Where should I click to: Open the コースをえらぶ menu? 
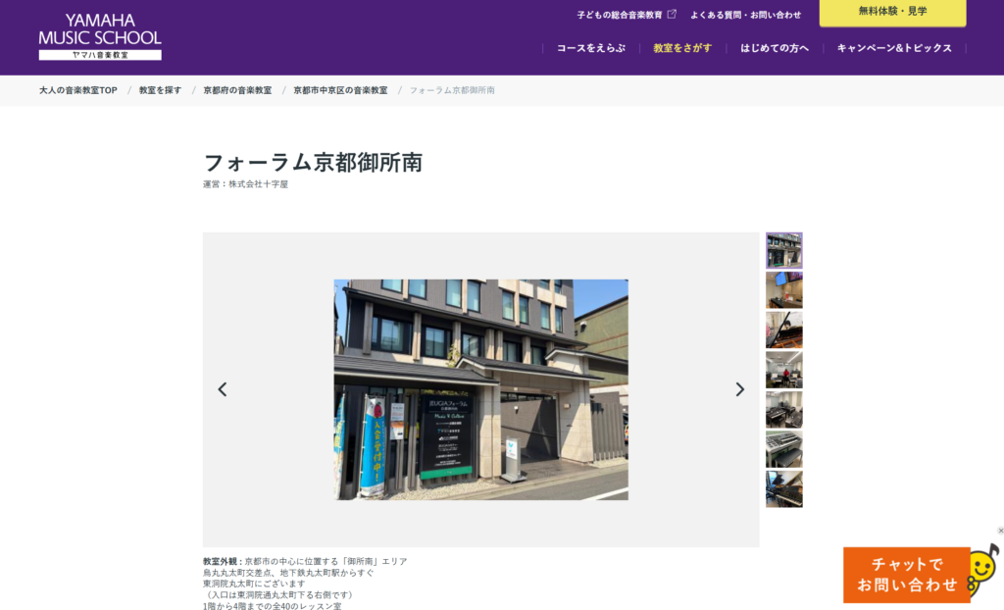[590, 48]
